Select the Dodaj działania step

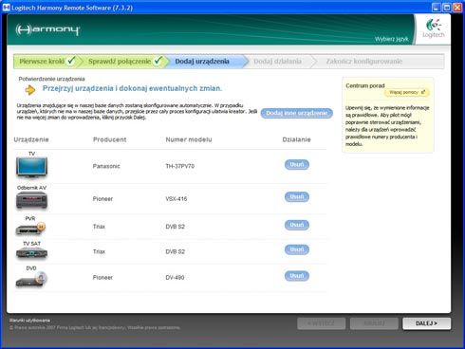click(x=277, y=62)
